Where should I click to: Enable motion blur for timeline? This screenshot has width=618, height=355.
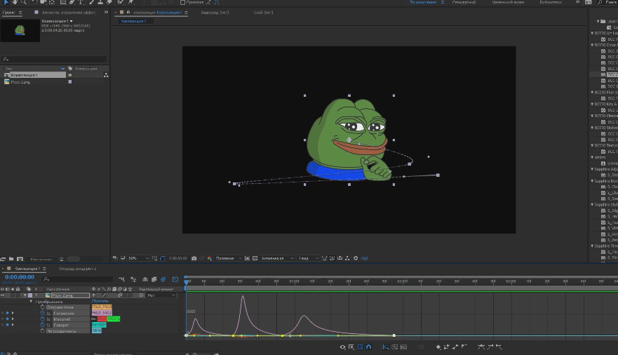pos(163,279)
